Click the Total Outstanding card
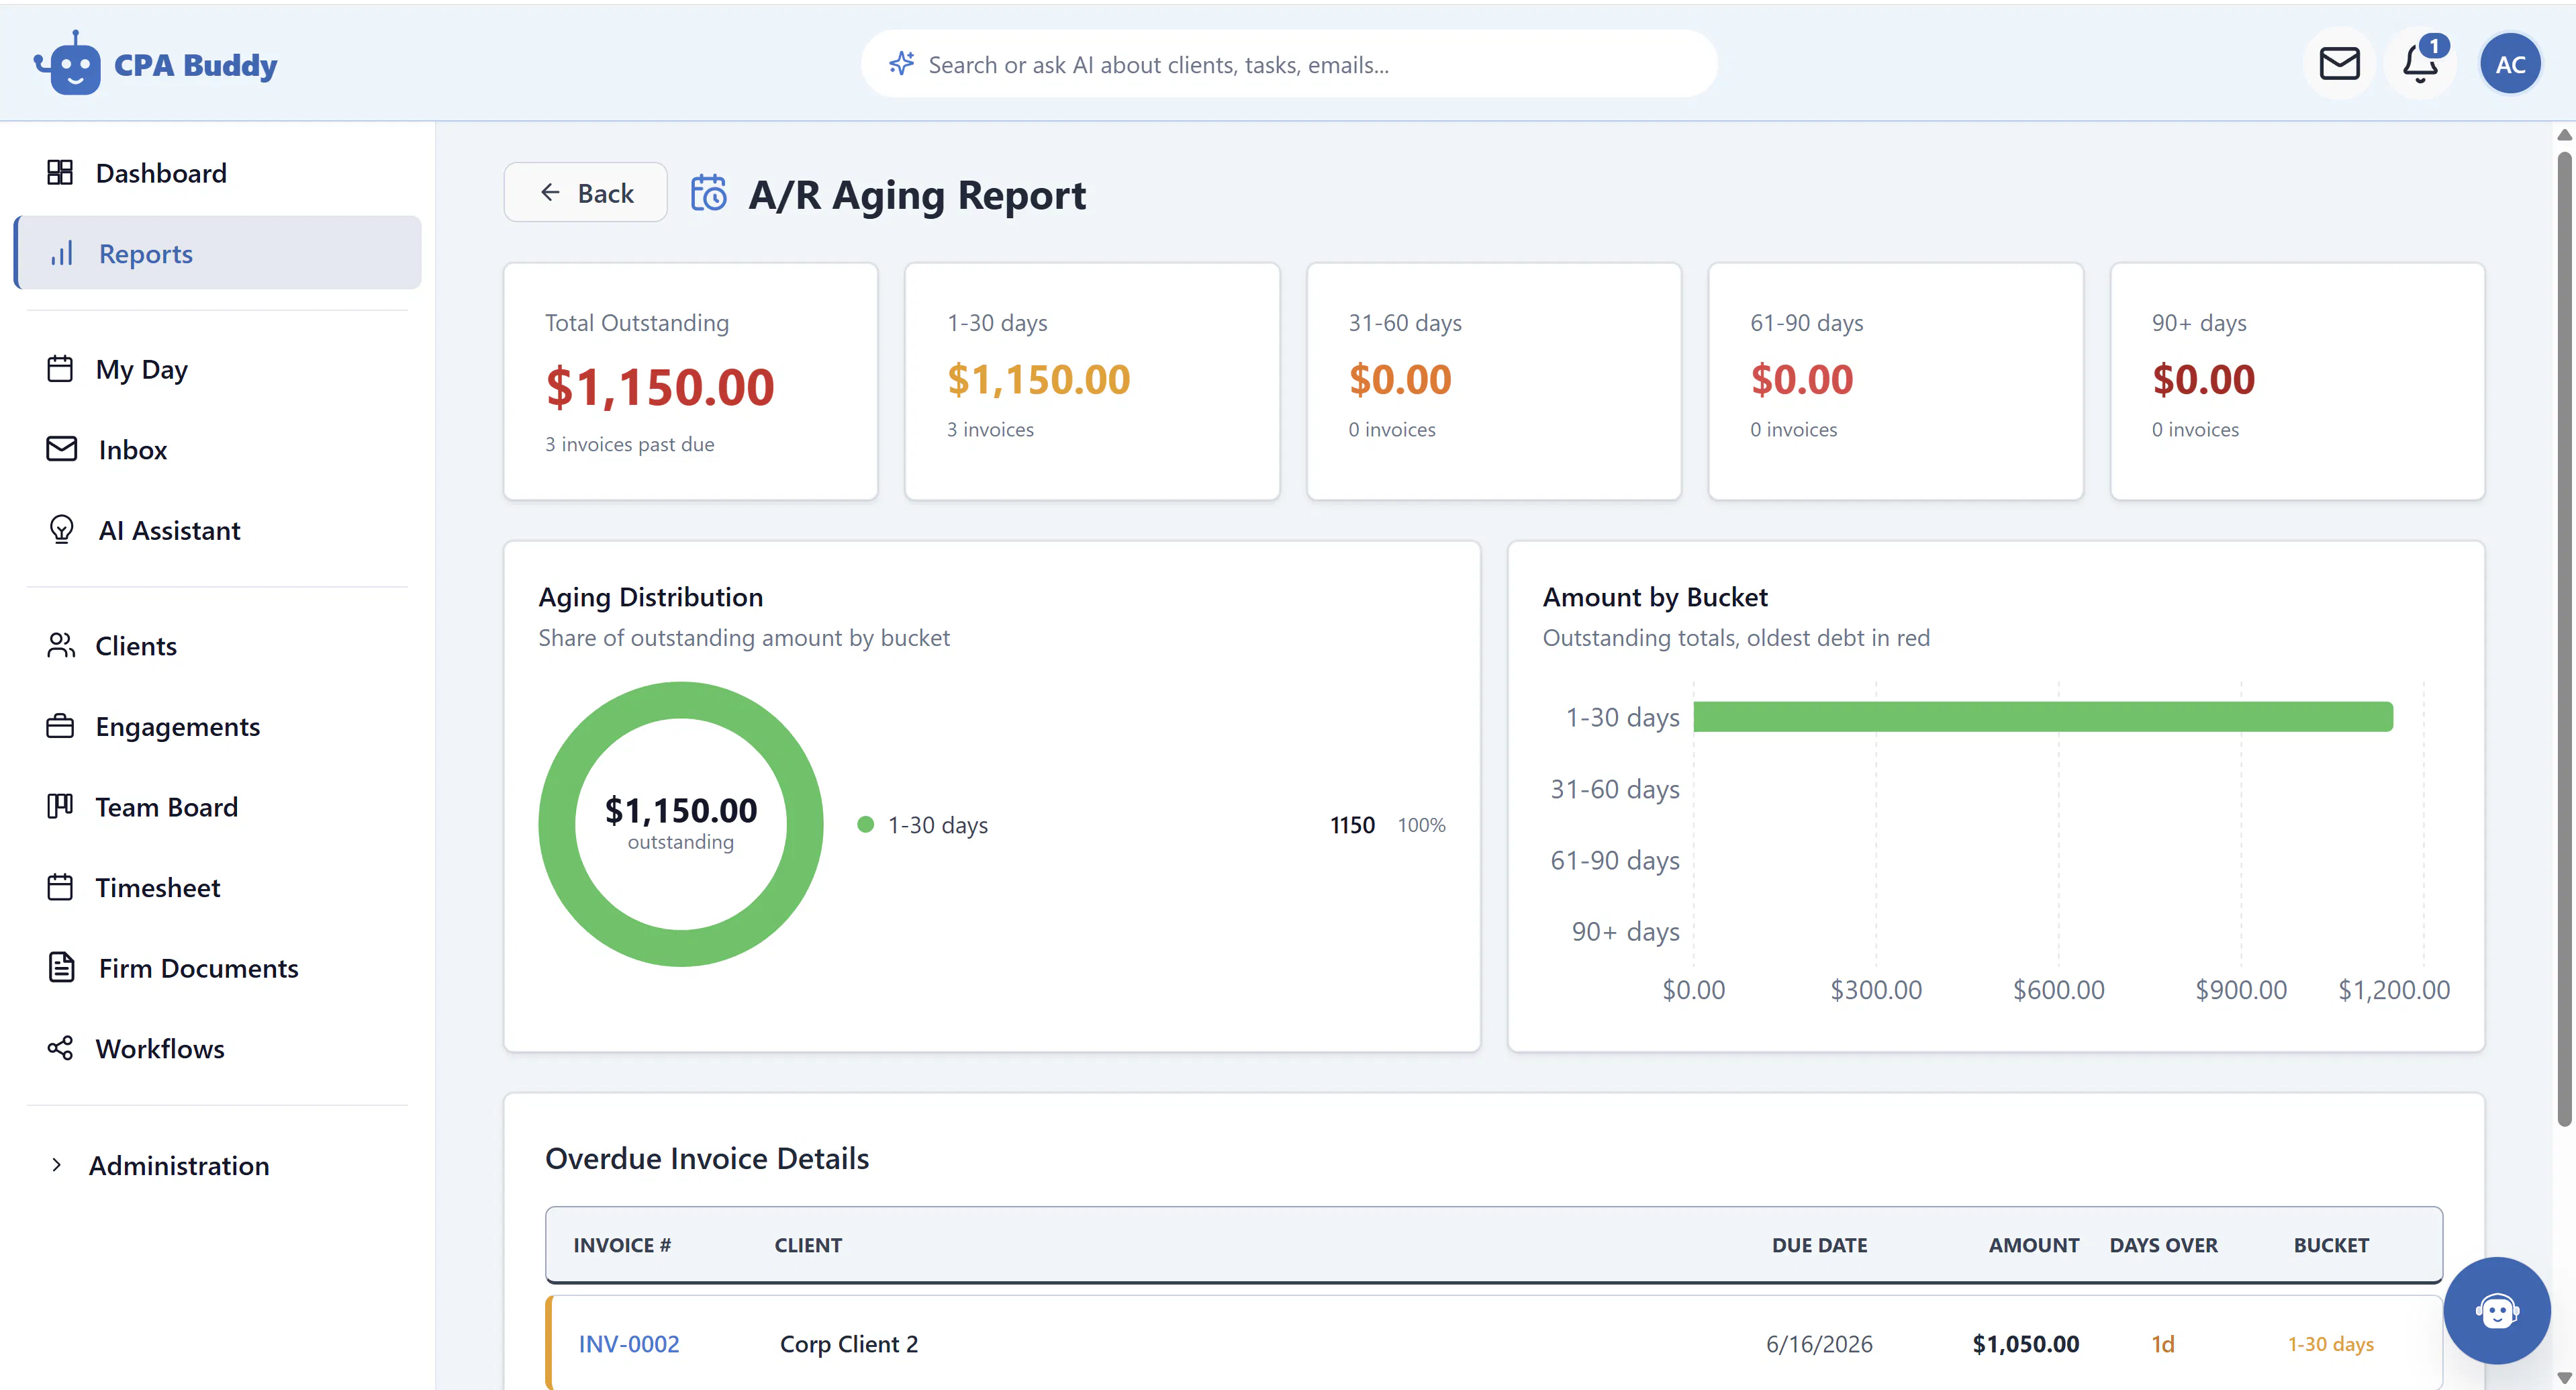Screen dimensions: 2576x1390 coord(690,381)
